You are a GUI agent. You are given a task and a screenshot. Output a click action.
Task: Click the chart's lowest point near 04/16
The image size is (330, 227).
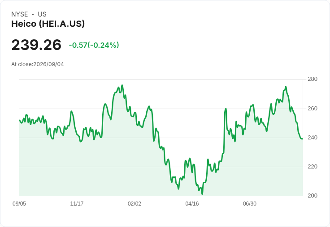click(x=202, y=194)
